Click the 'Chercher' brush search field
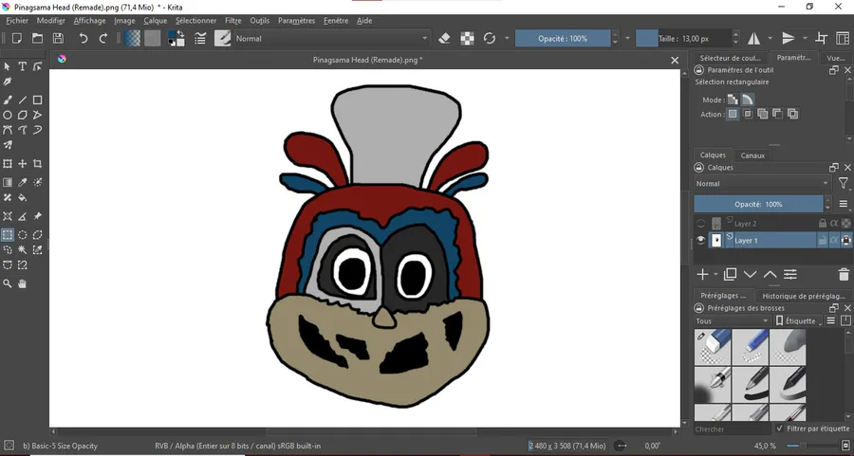This screenshot has height=456, width=854. pos(731,429)
